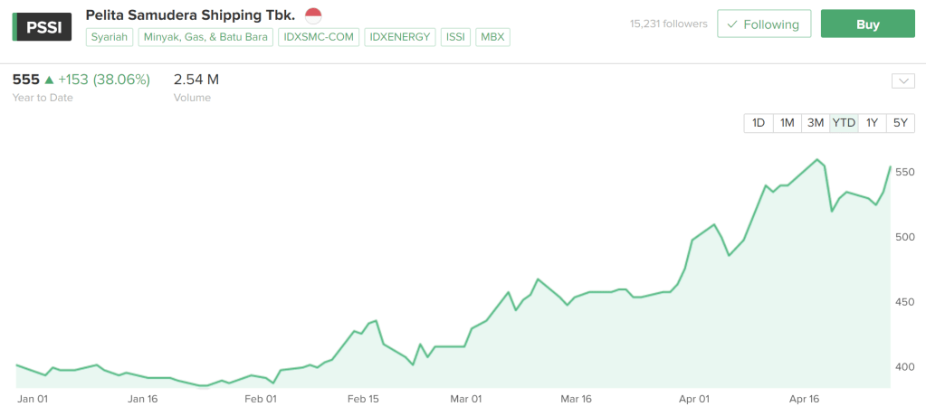
Task: Click the Pelita Samudera Shipping Tbk. company name
Action: [190, 15]
